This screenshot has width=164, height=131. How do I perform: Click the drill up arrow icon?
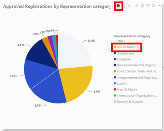pyautogui.click(x=112, y=6)
